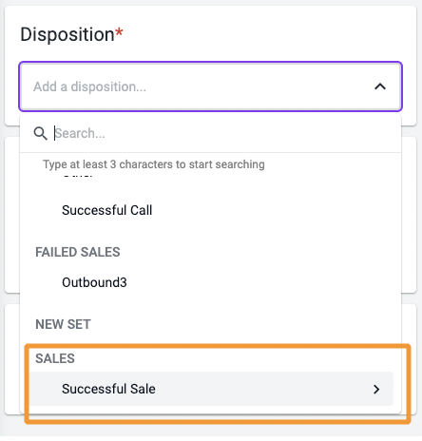Click the FAILED SALES group header
Image resolution: width=422 pixels, height=441 pixels.
coord(78,252)
